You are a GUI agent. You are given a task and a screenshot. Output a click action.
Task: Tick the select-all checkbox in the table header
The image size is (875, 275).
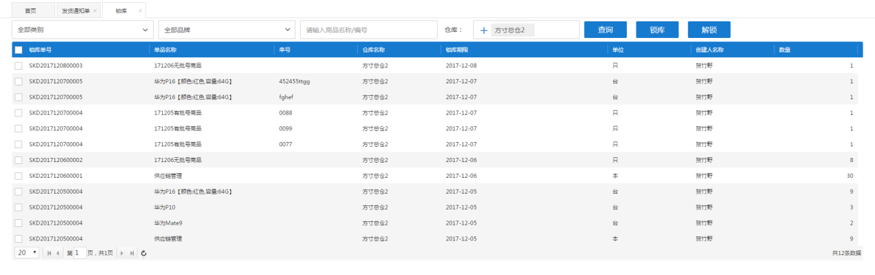click(19, 50)
